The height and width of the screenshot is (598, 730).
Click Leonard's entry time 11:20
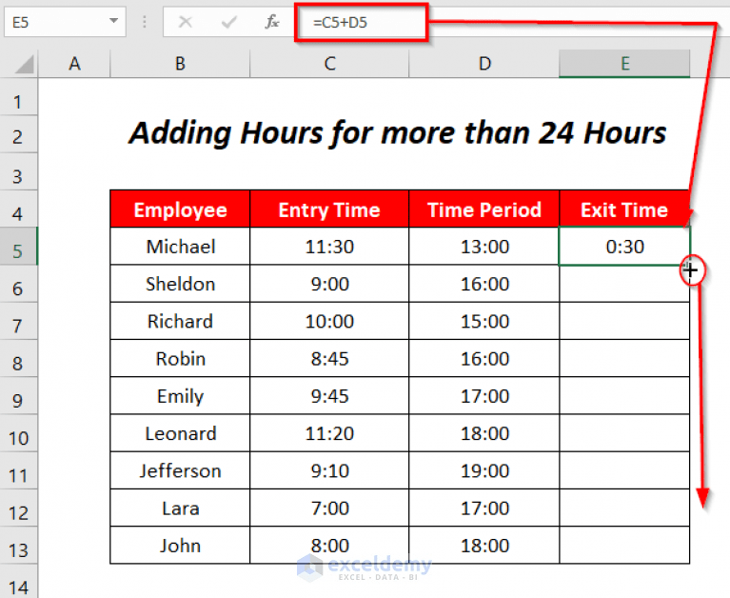(x=329, y=433)
